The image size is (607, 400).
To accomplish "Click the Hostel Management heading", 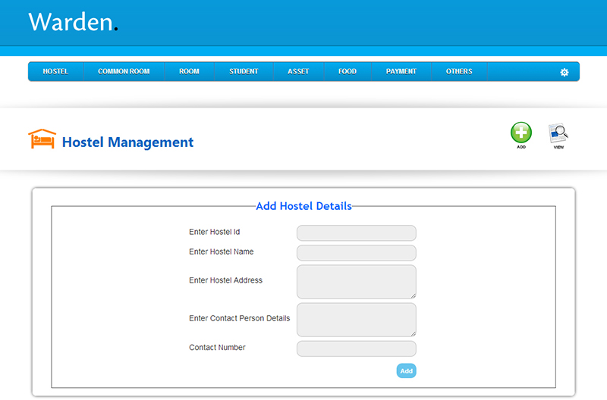I will click(x=127, y=142).
